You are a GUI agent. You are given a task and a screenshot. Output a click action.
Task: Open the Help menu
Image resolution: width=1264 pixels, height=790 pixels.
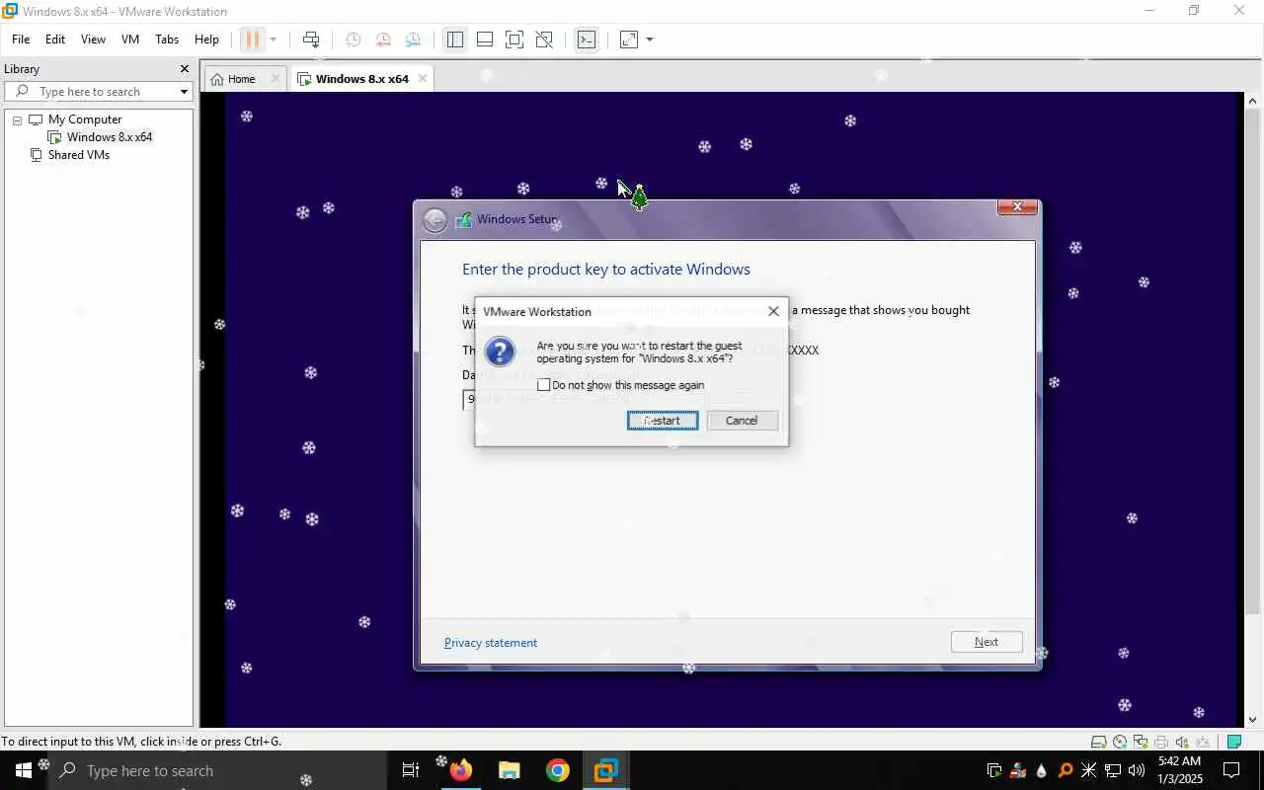coord(206,39)
